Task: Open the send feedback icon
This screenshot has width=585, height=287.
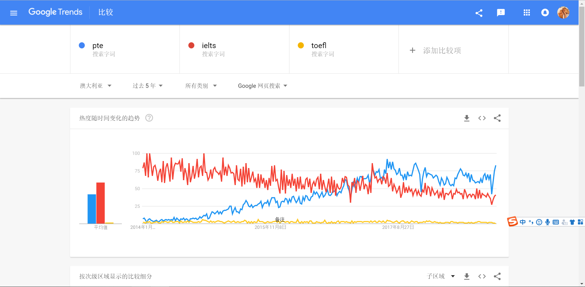Action: pos(501,12)
